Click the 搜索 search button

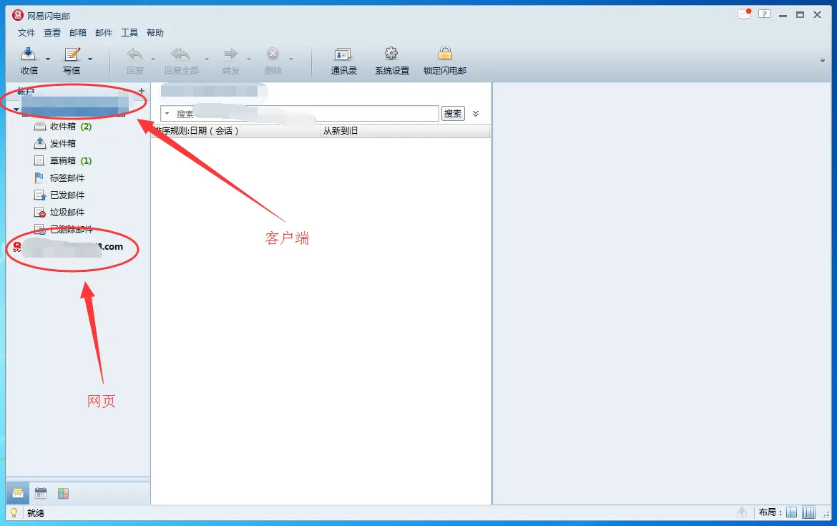pyautogui.click(x=453, y=113)
